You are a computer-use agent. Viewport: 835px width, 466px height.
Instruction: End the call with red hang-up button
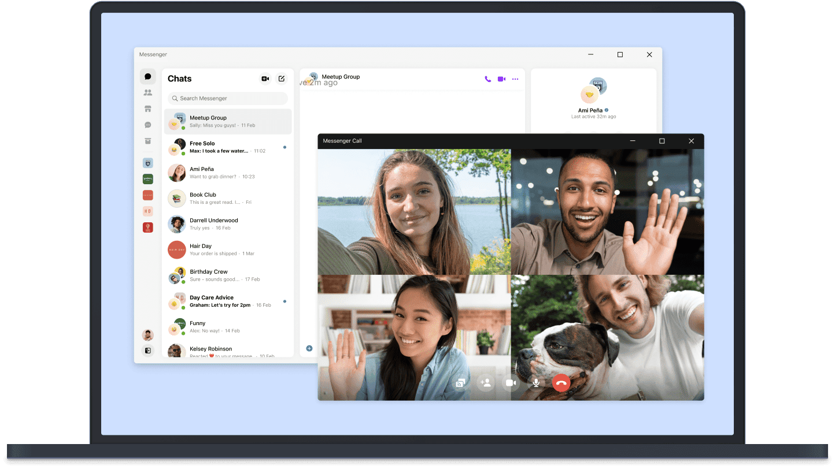(561, 383)
